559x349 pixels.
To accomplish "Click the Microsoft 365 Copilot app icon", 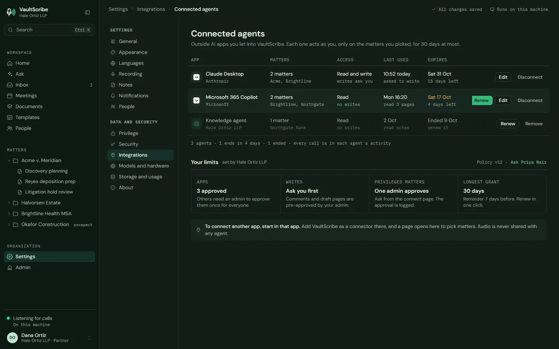I will (x=196, y=100).
